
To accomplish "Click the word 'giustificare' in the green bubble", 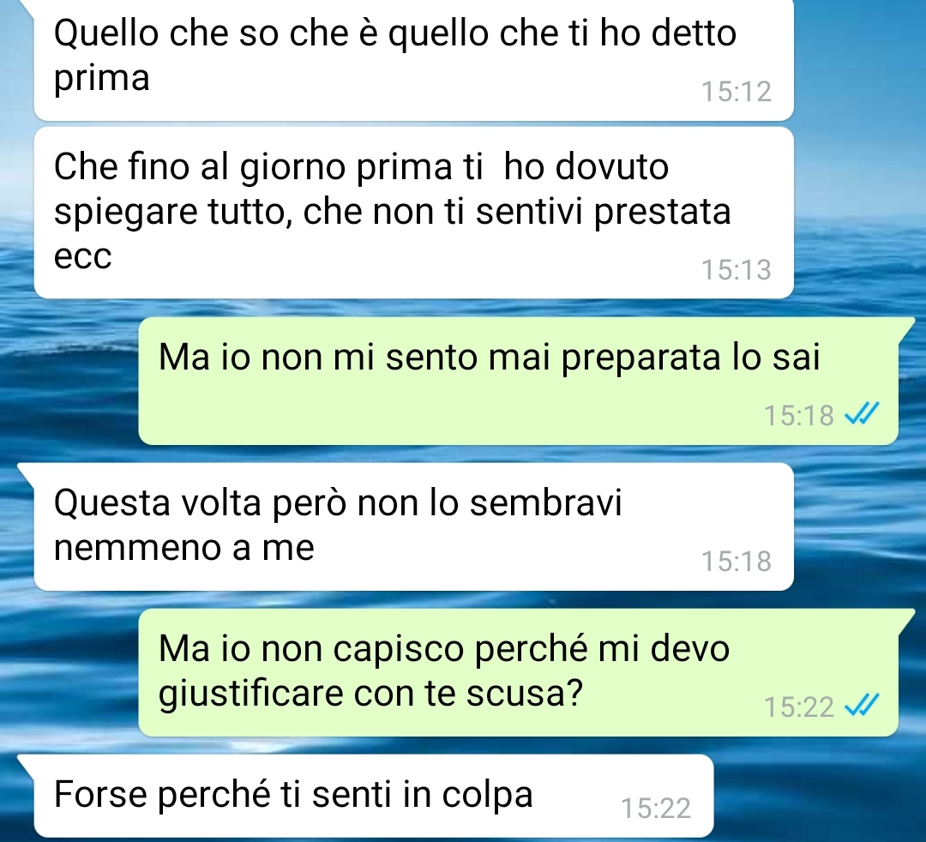I will click(251, 693).
